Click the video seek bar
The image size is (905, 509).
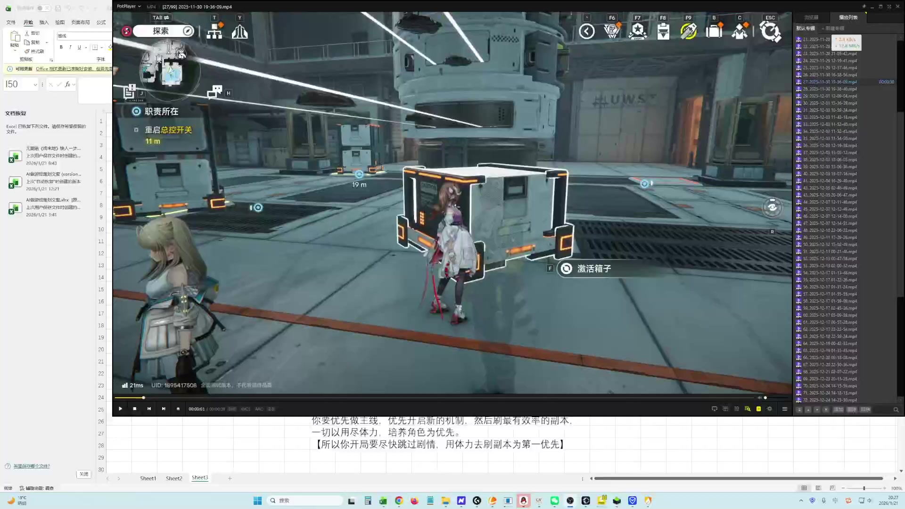424,398
